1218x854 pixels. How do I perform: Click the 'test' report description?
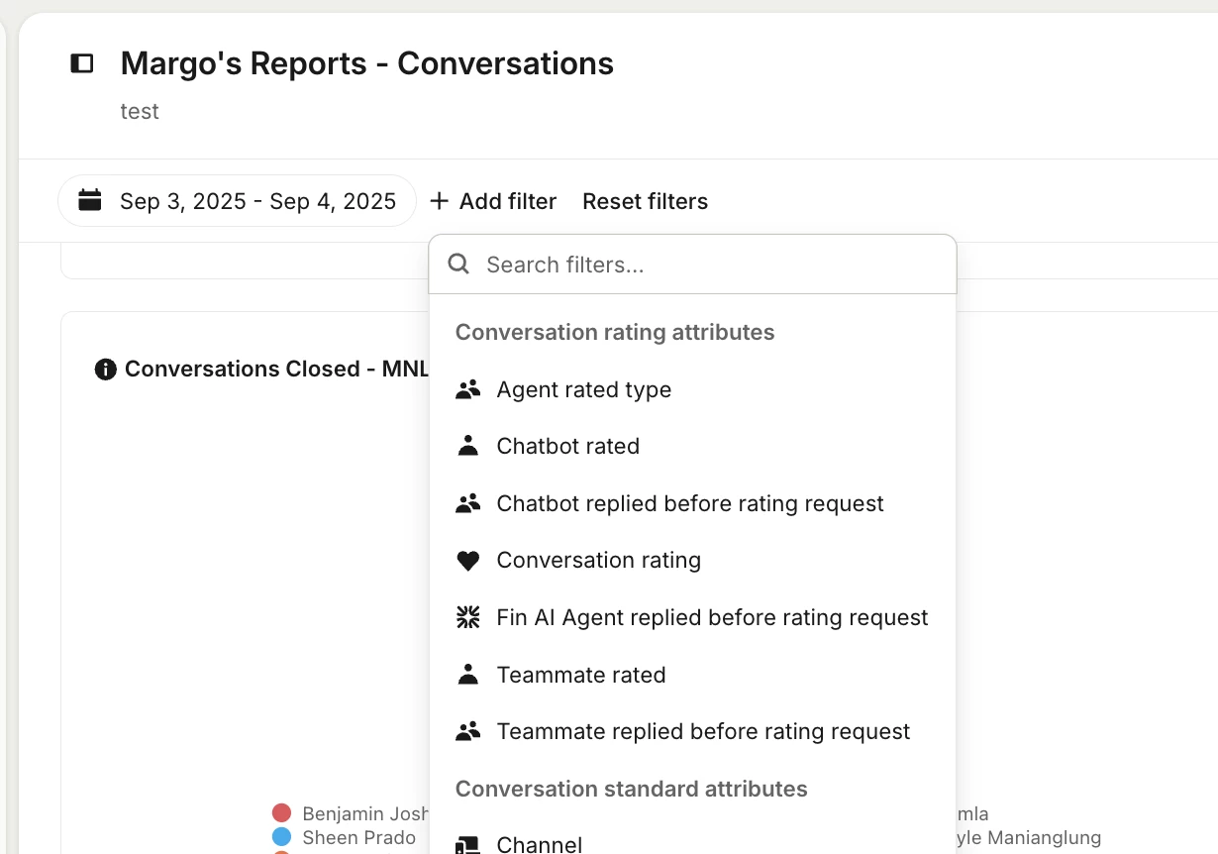pyautogui.click(x=140, y=111)
